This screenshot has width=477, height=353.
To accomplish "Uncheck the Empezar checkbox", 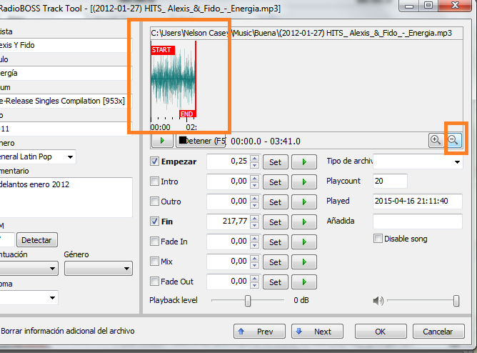I will point(155,161).
